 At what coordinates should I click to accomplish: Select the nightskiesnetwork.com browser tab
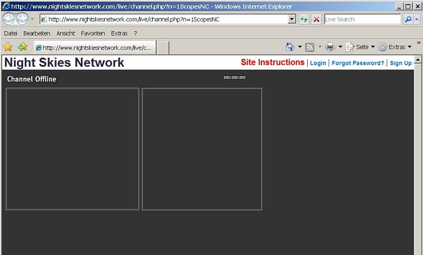95,48
